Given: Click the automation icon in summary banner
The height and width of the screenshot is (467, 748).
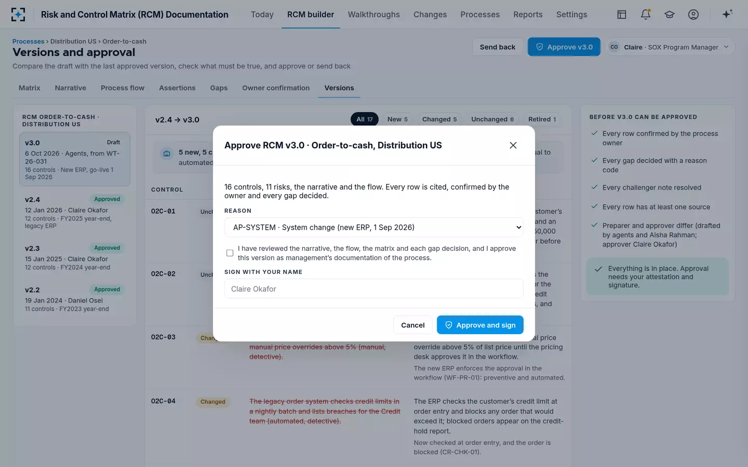Looking at the screenshot, I should (167, 154).
